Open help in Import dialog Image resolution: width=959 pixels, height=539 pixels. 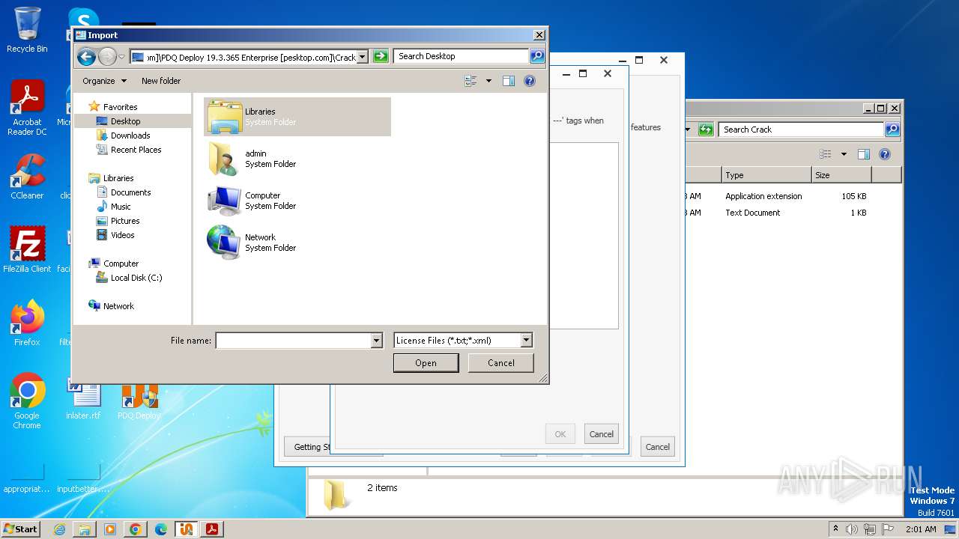530,81
